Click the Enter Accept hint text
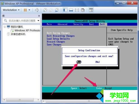This screenshot has width=139, height=104. pyautogui.click(x=104, y=88)
